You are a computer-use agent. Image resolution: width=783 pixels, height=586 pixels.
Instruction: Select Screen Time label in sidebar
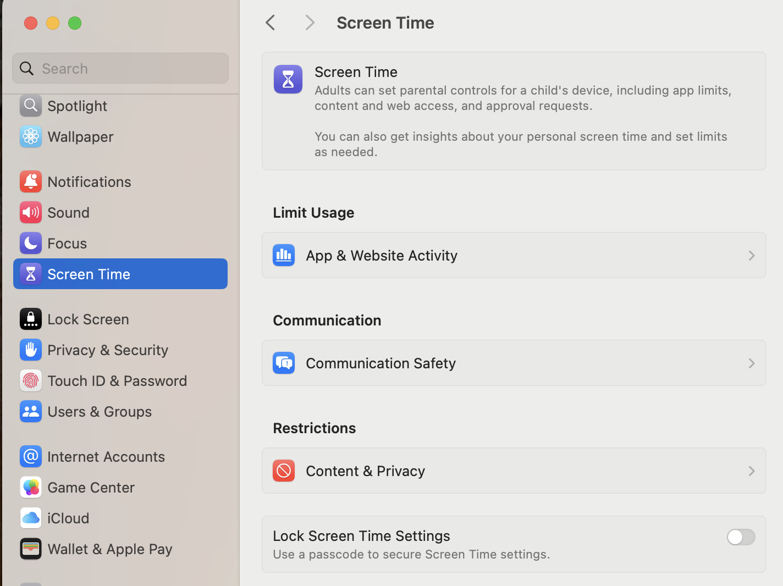coord(89,274)
